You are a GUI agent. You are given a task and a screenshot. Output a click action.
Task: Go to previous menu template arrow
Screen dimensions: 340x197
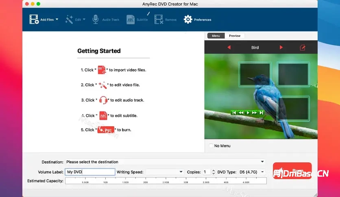click(x=229, y=47)
